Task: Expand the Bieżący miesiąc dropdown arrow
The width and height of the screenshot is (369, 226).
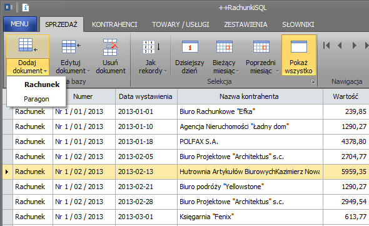Action: (x=238, y=71)
